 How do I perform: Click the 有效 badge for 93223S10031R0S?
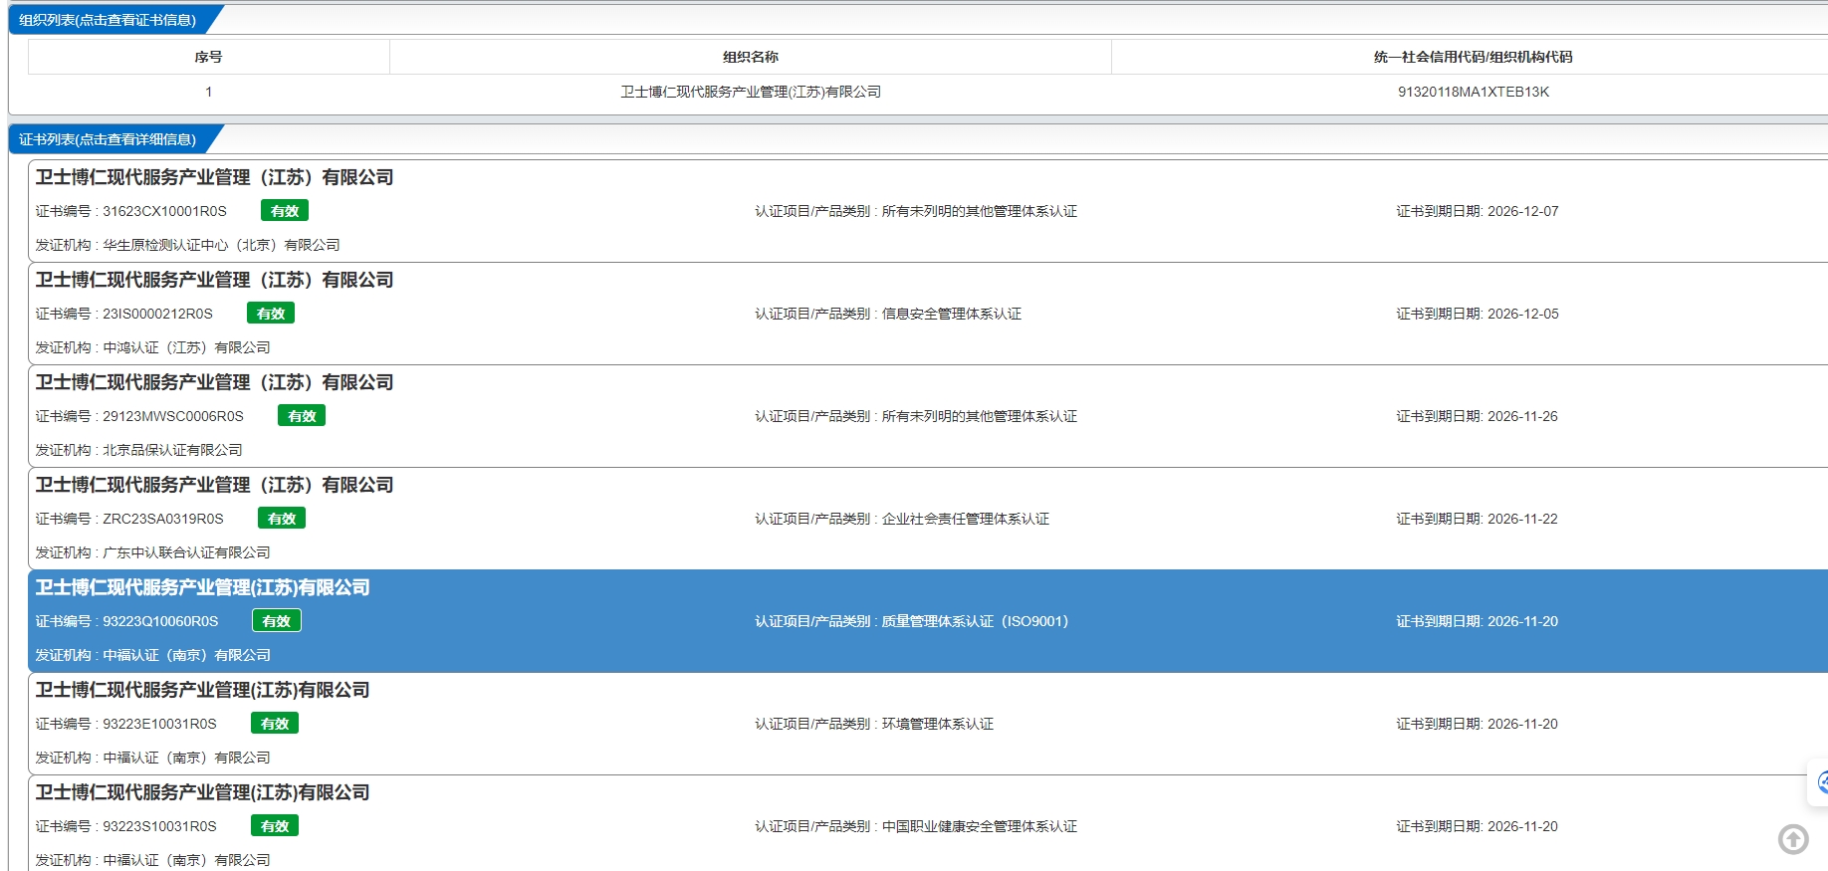(x=275, y=826)
